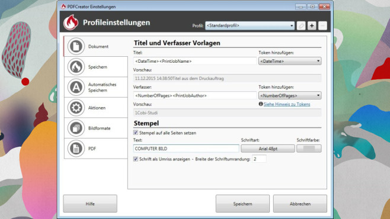Click the Titel Vorschau preview text
Viewport: 390px width, 219px height.
[180, 79]
